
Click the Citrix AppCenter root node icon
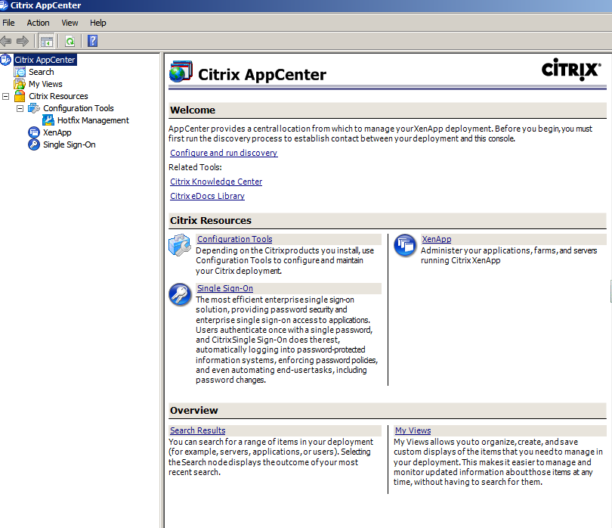6,60
